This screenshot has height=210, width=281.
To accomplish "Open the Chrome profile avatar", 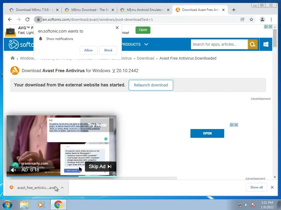I will (x=262, y=19).
